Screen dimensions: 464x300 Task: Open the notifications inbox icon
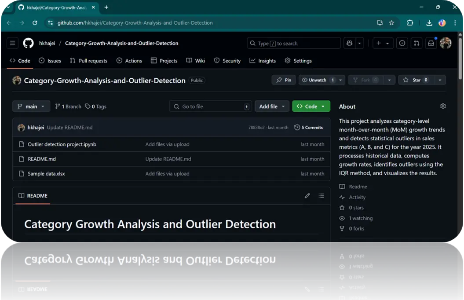431,43
